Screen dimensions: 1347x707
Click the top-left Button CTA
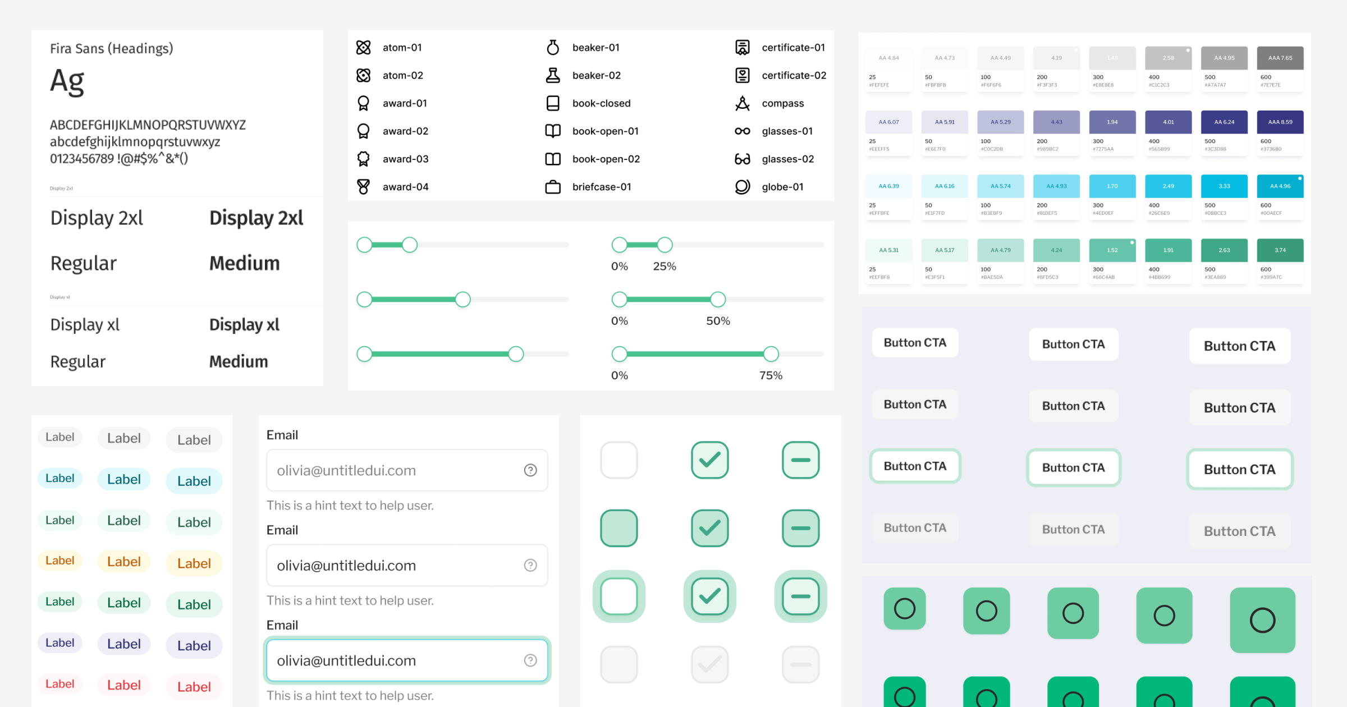915,343
